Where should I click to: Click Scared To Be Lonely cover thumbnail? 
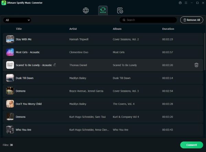[x=10, y=65]
